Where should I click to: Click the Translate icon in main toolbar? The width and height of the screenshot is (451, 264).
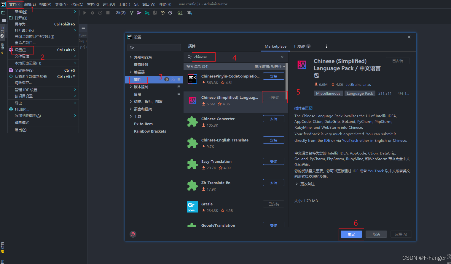pyautogui.click(x=190, y=13)
